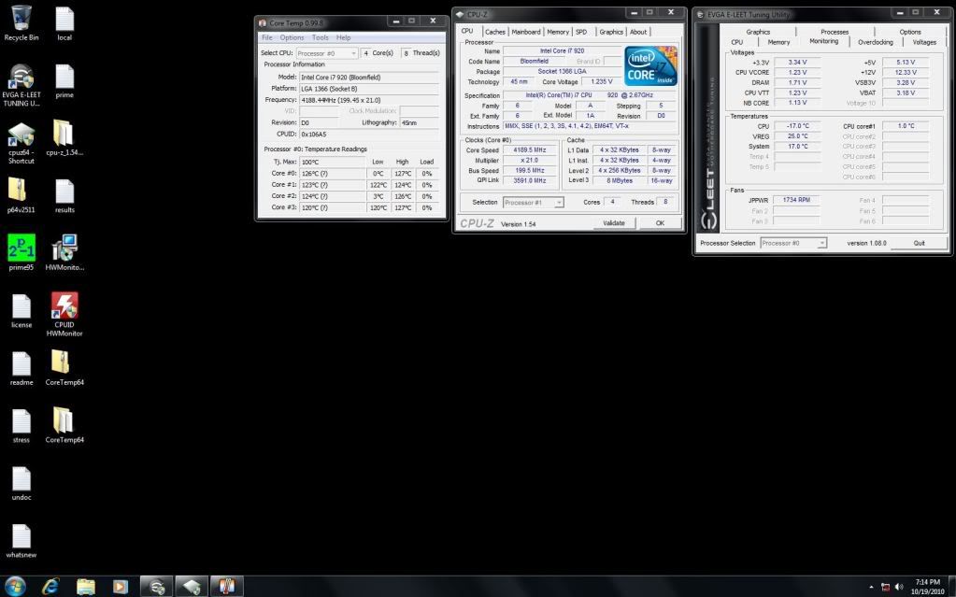Viewport: 956px width, 597px height.
Task: Click the Frequency value '4188.44MHz (199.45 x 21.0)'
Action: click(x=369, y=100)
